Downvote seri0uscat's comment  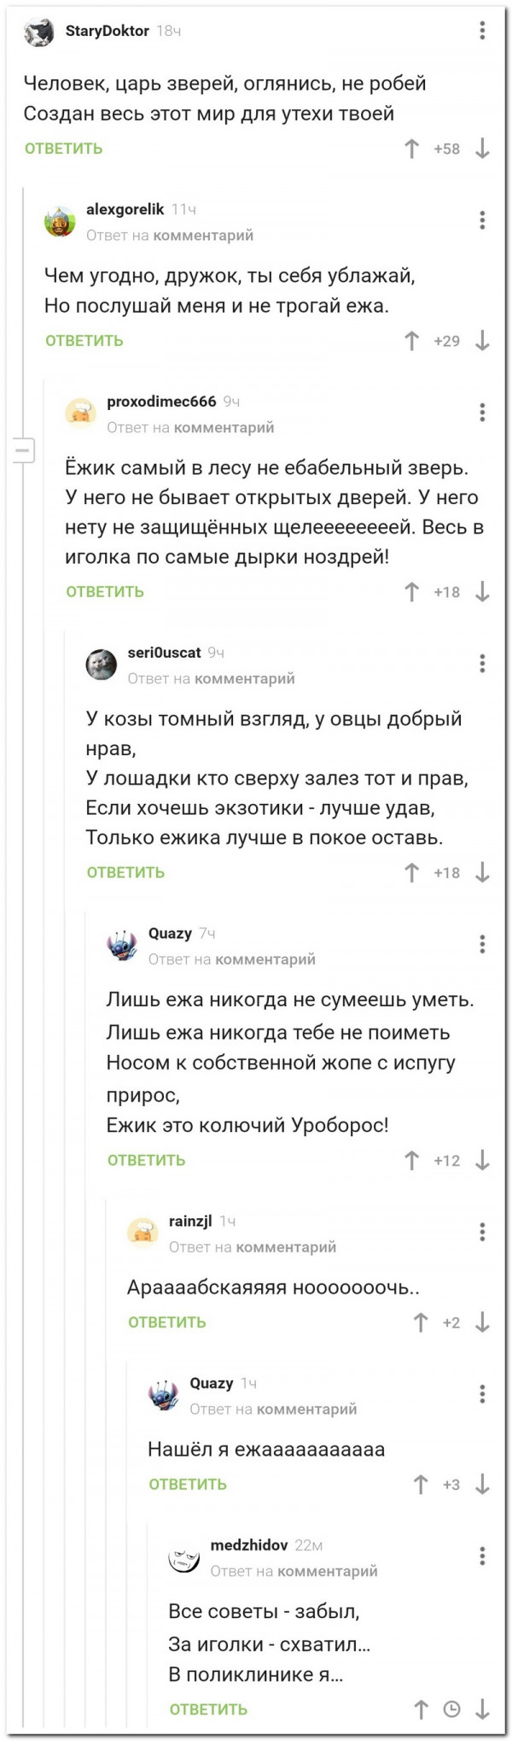point(482,872)
